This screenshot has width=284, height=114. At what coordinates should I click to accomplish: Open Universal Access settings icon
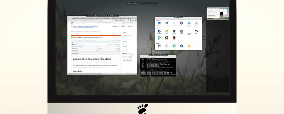181,46
